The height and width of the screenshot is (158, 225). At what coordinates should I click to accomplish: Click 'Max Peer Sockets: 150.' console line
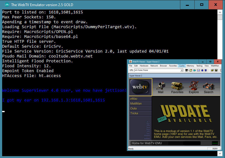coord(29,17)
